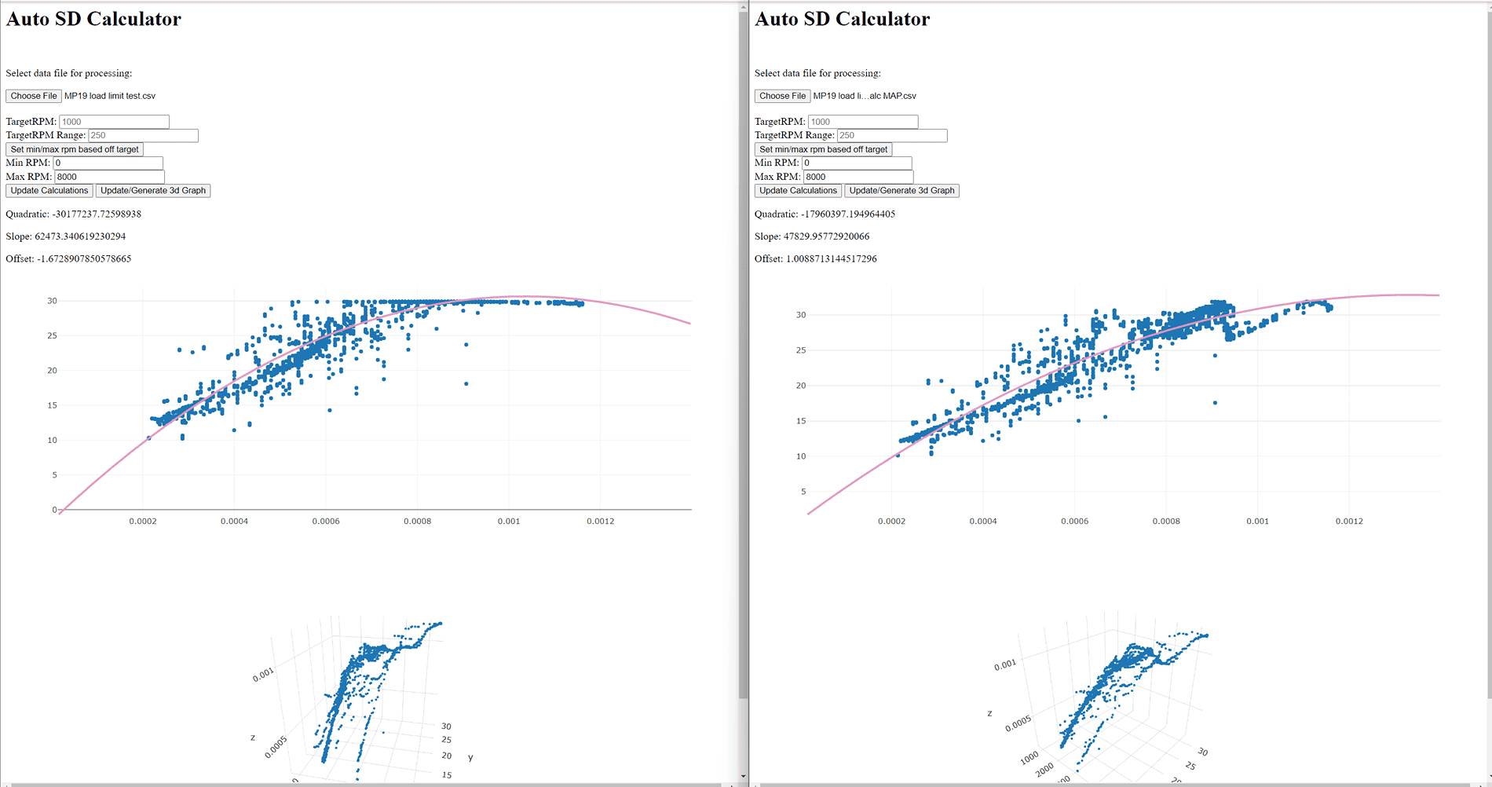This screenshot has width=1492, height=787.
Task: Focus the TargetRPM field in right pane
Action: (863, 122)
